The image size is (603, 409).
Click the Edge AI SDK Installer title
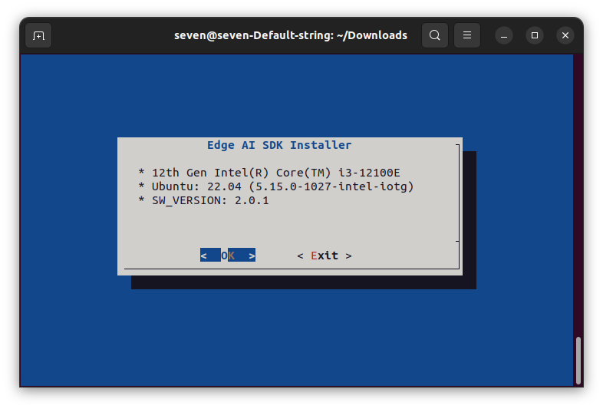click(x=279, y=145)
